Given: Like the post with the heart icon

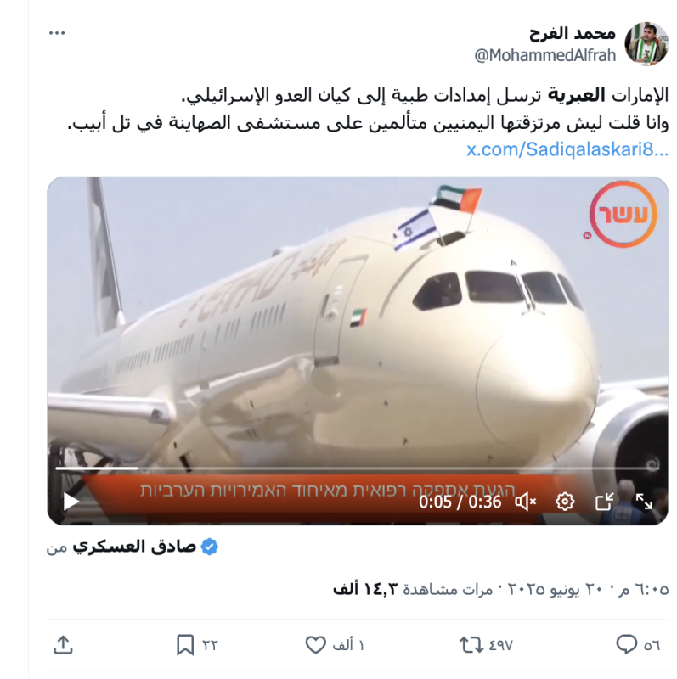Looking at the screenshot, I should (315, 645).
